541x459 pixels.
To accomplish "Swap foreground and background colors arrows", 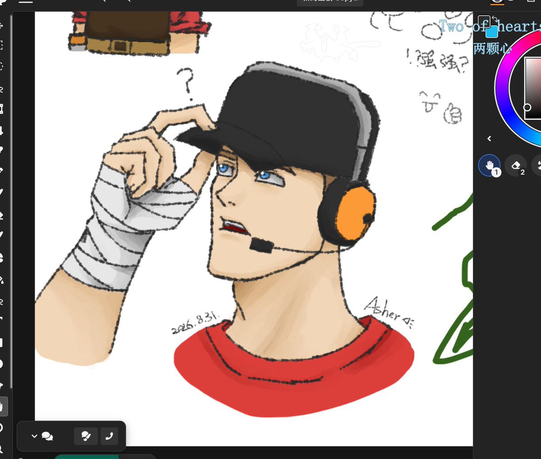I will (495, 19).
